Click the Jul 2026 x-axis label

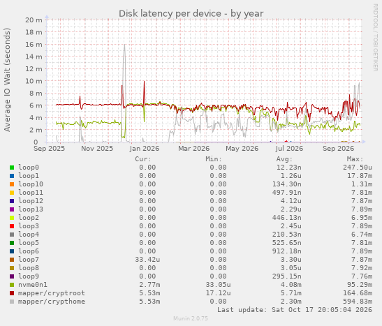[x=289, y=149]
